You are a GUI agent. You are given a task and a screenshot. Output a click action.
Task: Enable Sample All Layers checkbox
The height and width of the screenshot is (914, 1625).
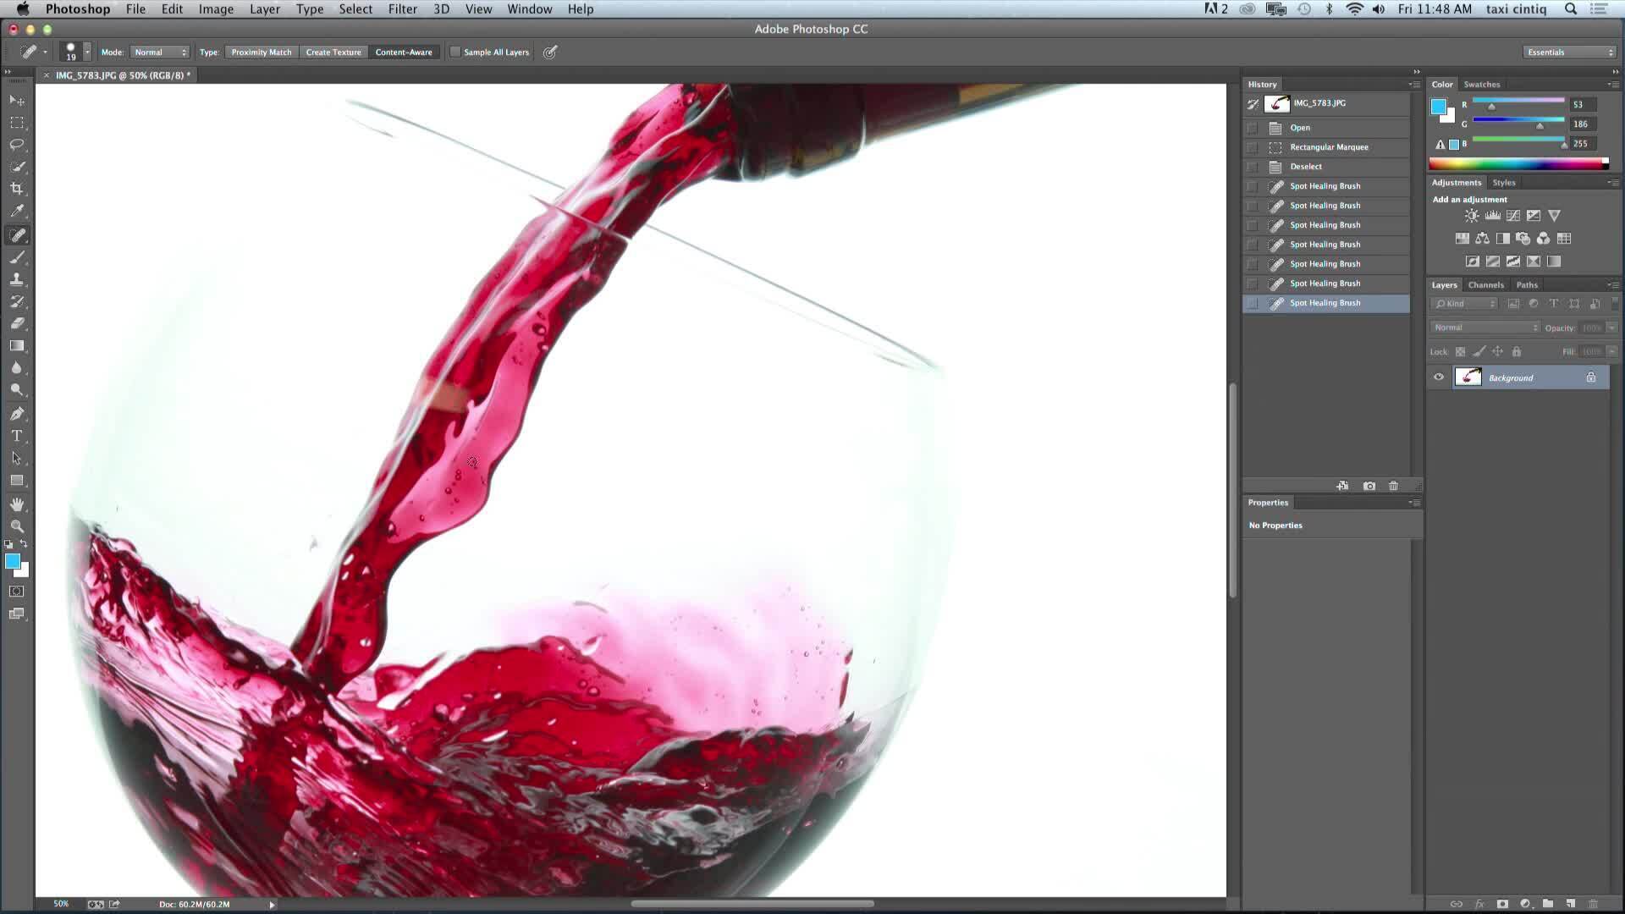coord(455,52)
